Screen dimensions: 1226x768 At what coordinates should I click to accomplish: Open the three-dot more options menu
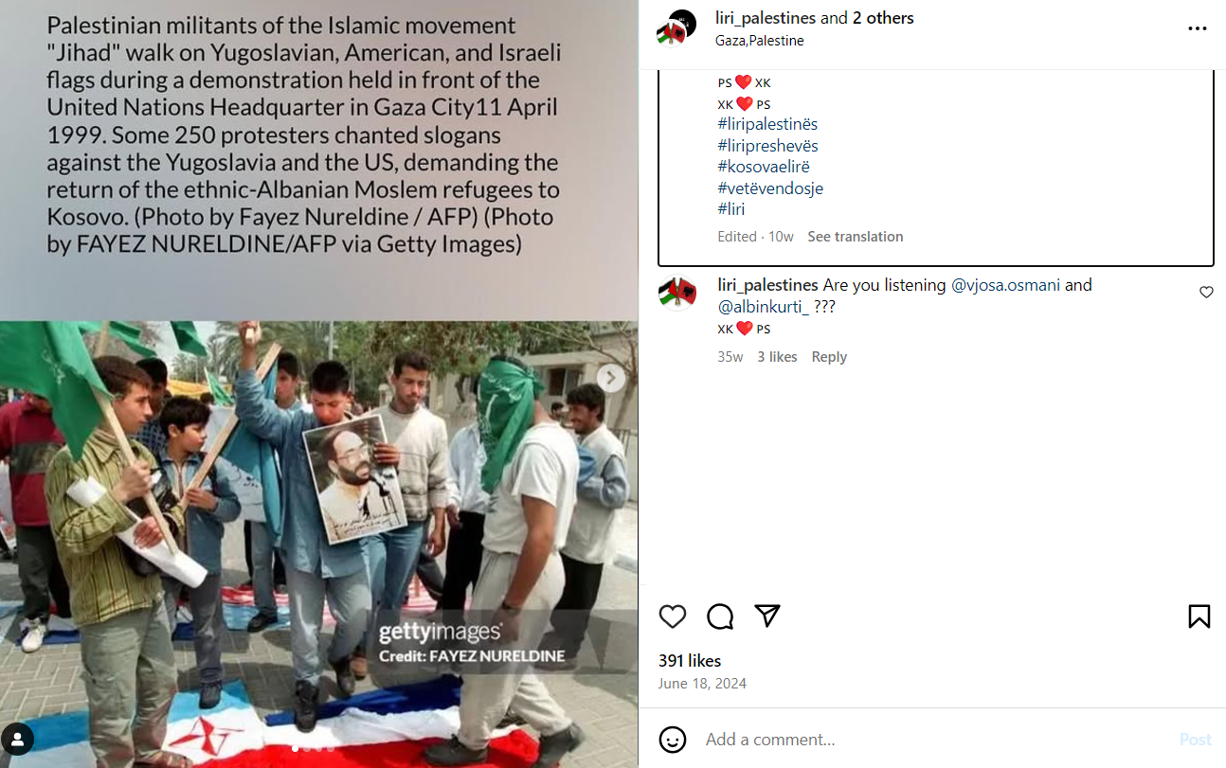[1198, 28]
